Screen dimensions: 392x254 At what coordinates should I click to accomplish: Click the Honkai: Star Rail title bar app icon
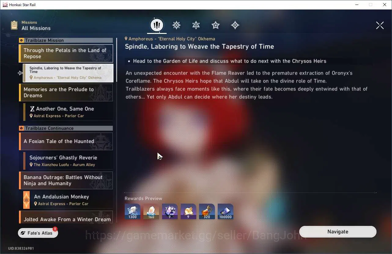[5, 5]
